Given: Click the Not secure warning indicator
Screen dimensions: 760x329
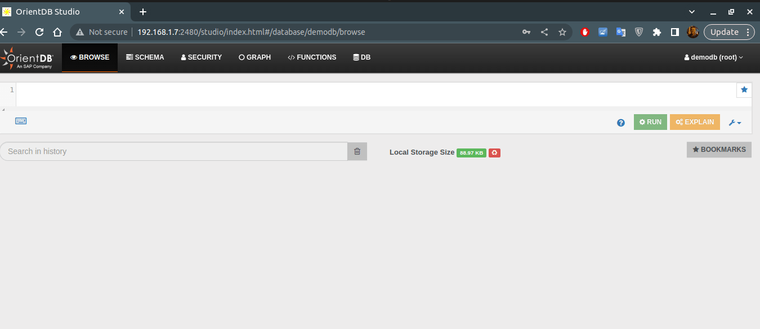Looking at the screenshot, I should tap(101, 32).
